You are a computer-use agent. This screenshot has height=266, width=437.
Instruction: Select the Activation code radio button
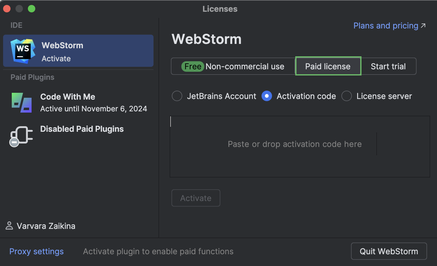coord(267,96)
